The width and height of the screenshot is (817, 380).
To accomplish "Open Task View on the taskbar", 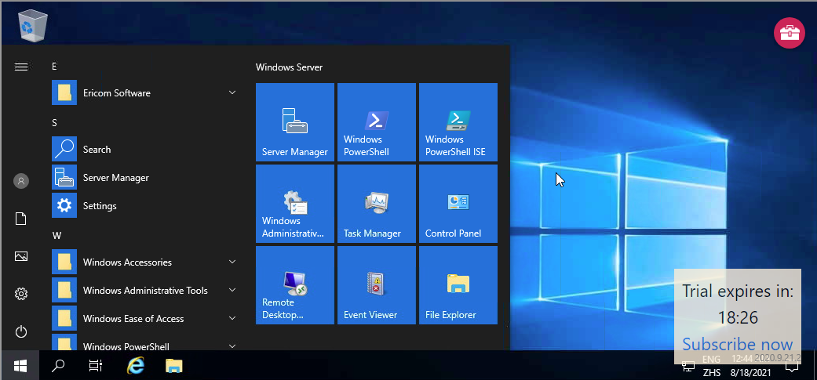I will tap(96, 366).
